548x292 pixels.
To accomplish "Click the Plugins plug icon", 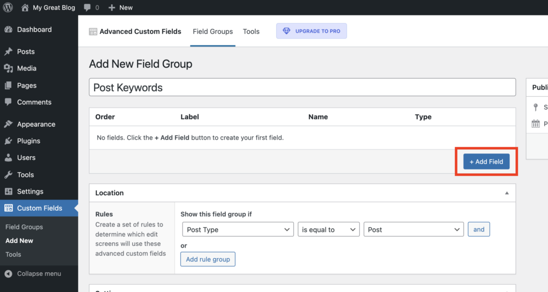I will tap(9, 141).
